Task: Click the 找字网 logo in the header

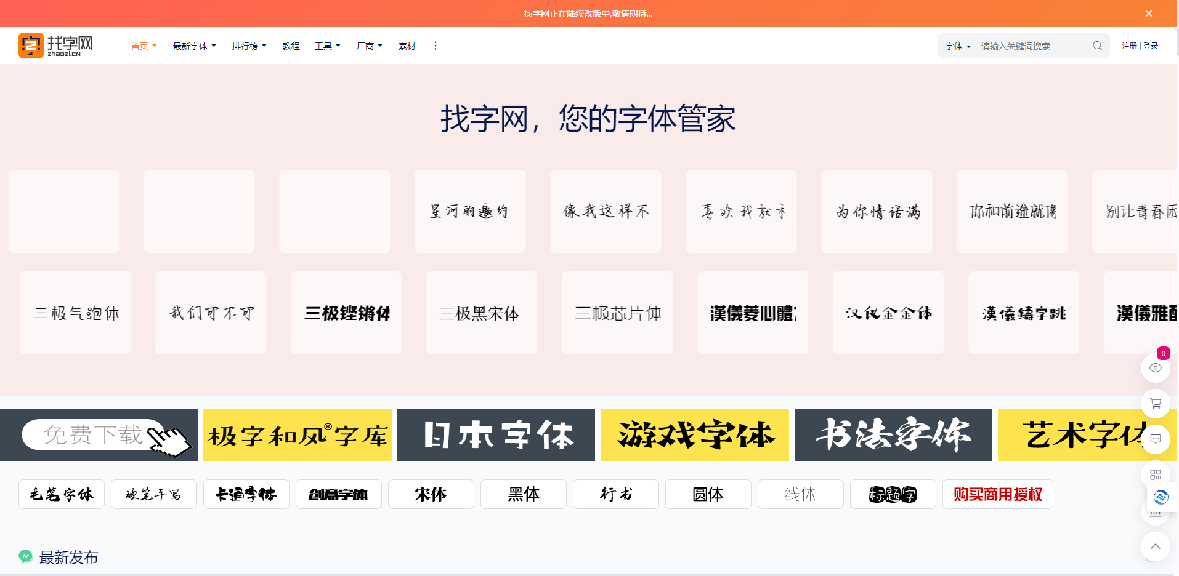Action: click(56, 45)
